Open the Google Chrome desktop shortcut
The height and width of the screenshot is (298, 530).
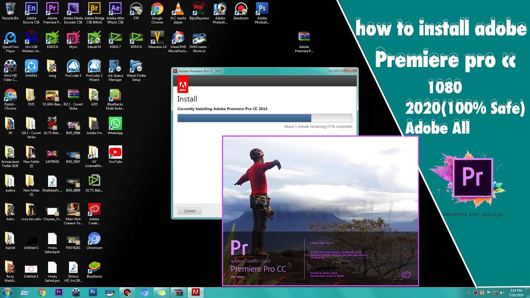[157, 12]
